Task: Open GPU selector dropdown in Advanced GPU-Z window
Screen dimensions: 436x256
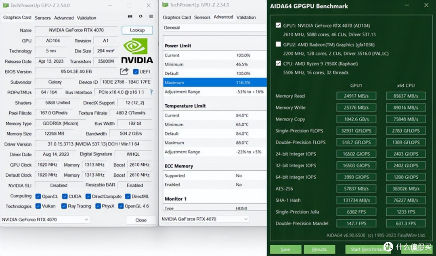Action: [205, 219]
